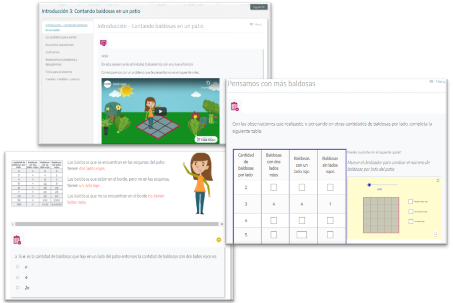This screenshot has height=303, width=453.
Task: Toggle the Menú button in the Introducción window
Action: click(x=256, y=24)
